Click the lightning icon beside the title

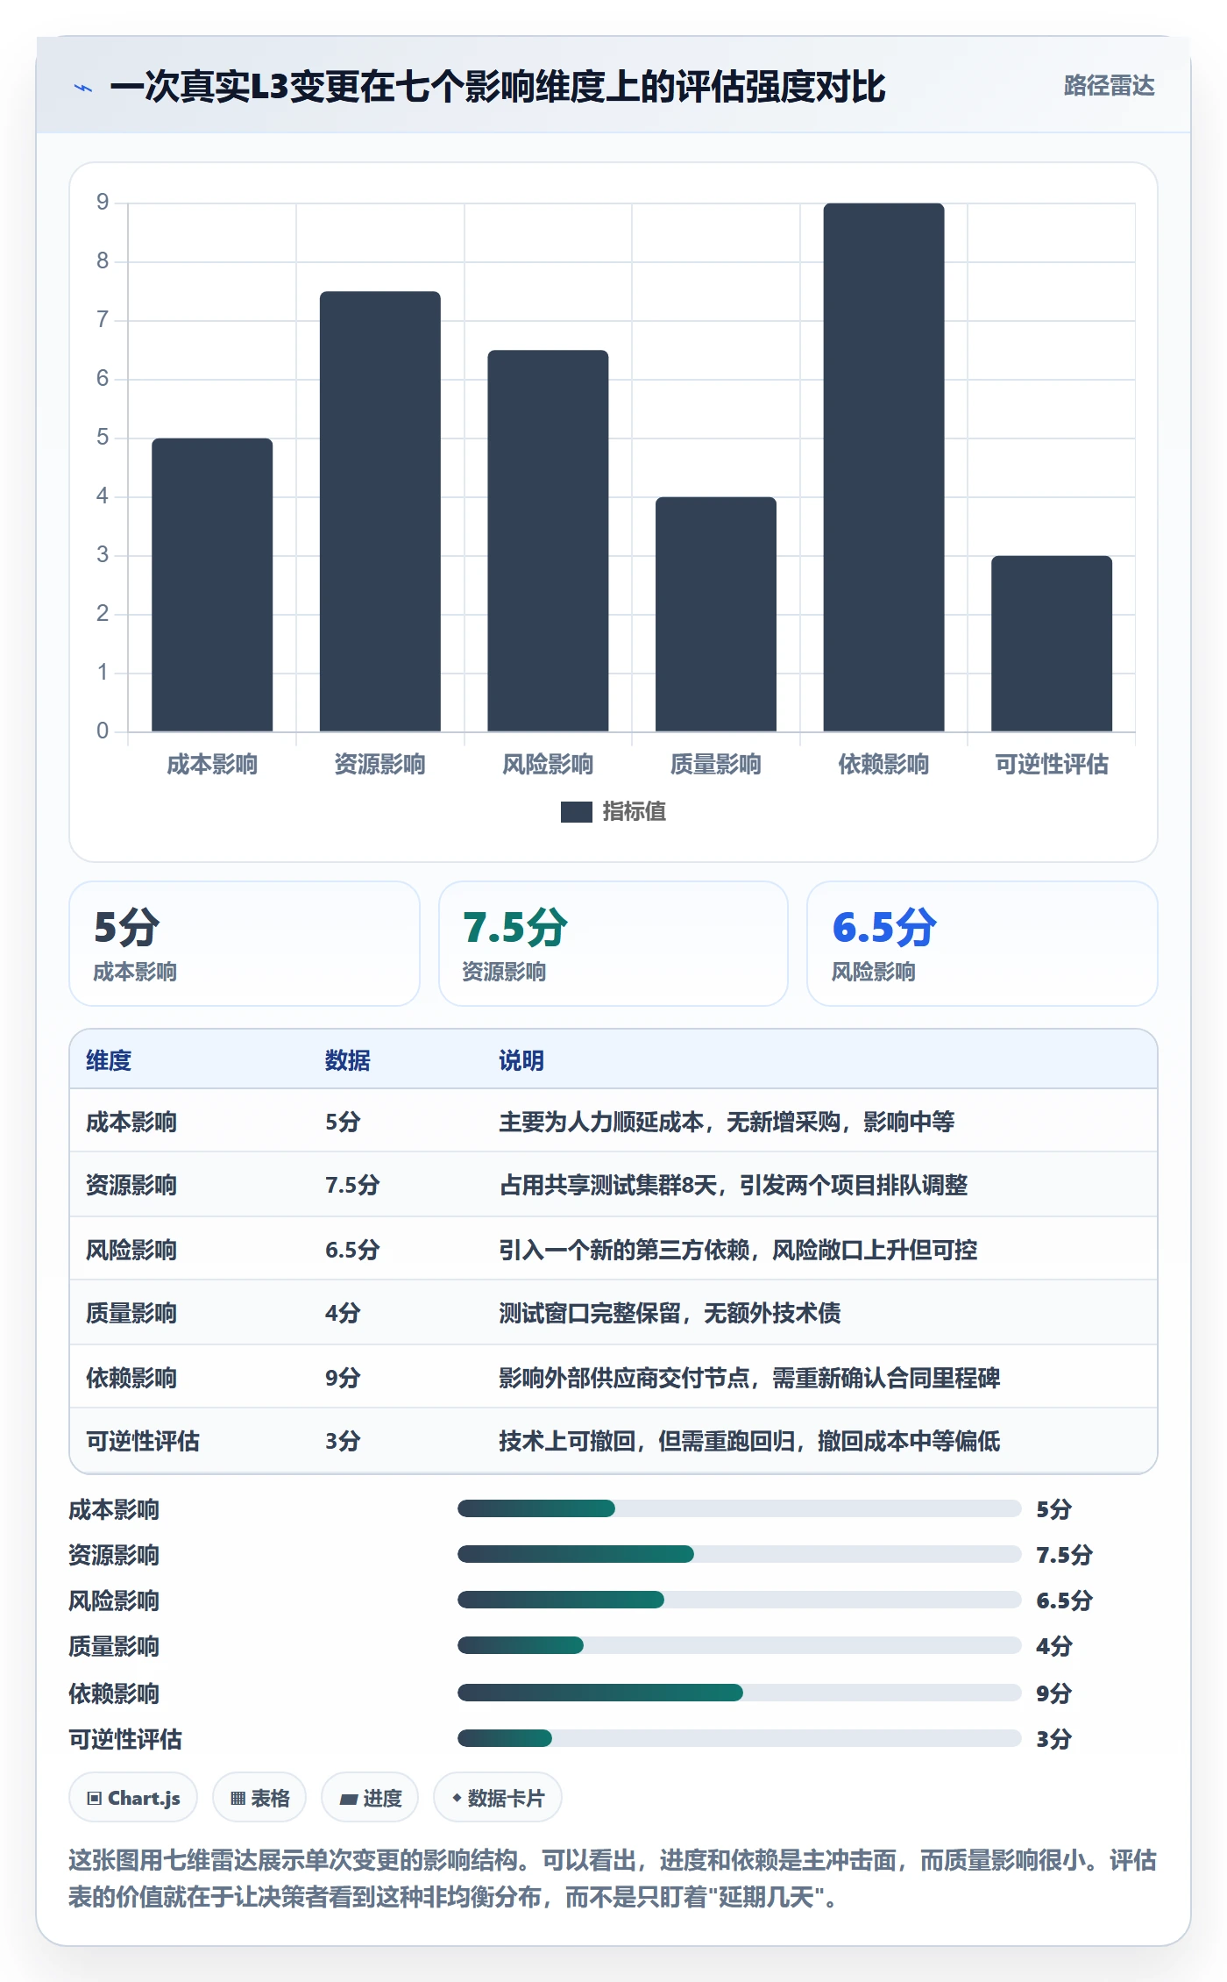coord(83,88)
